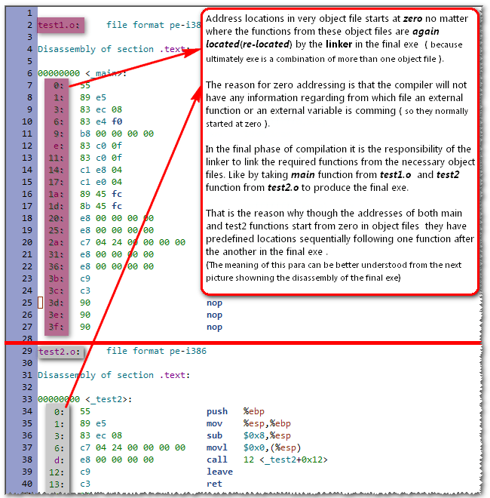This screenshot has height=498, width=490.
Task: Click the 'push' mnemonic
Action: pyautogui.click(x=217, y=412)
